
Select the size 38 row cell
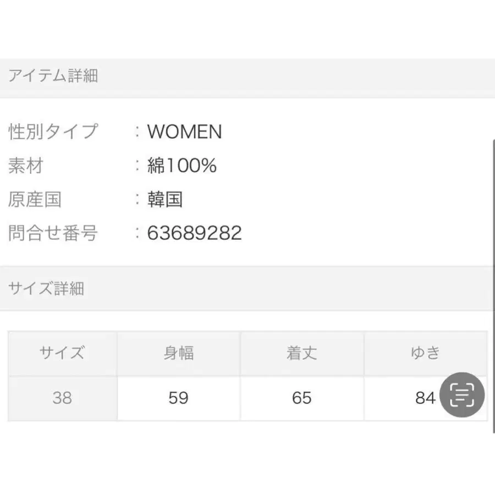point(62,398)
